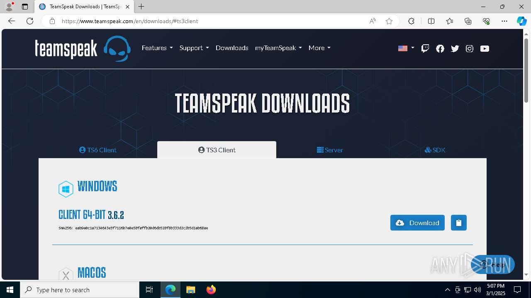Click the page vertical scrollbar thumb

[x=526, y=70]
